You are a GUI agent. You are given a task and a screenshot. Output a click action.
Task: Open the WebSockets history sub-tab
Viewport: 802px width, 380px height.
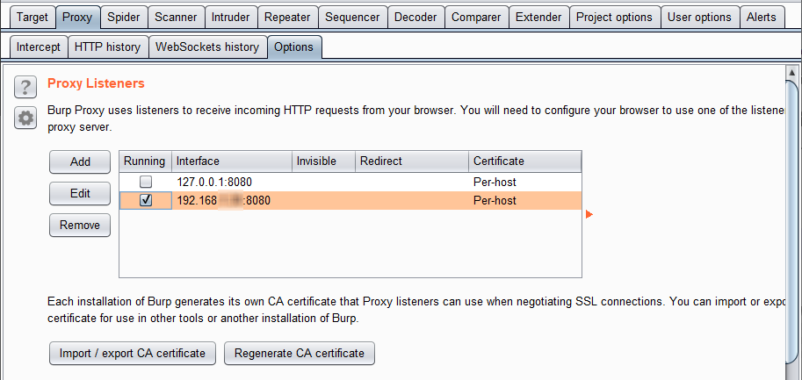tap(207, 47)
